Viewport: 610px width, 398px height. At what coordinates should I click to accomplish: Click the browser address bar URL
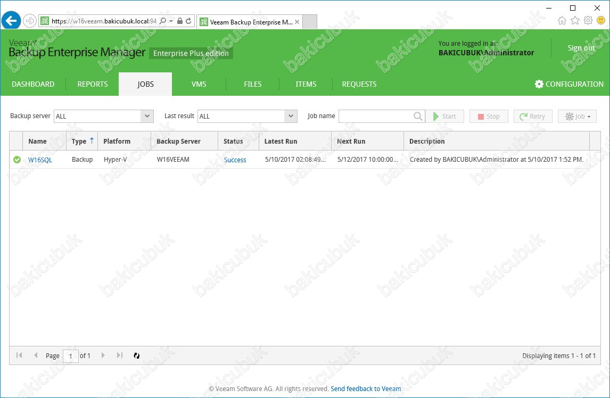point(104,21)
